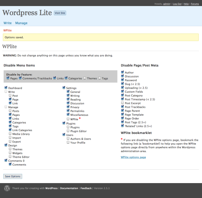This screenshot has height=198, width=202.
Task: Uncheck the Dashboard checkbox
Action: 6,88
